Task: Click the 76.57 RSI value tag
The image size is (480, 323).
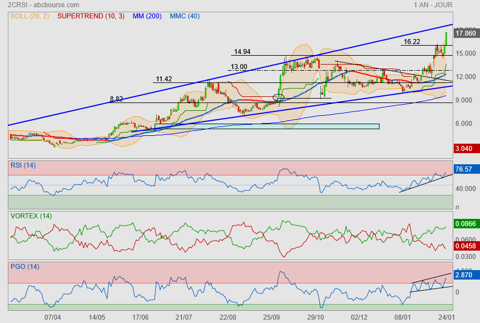Action: tap(464, 169)
